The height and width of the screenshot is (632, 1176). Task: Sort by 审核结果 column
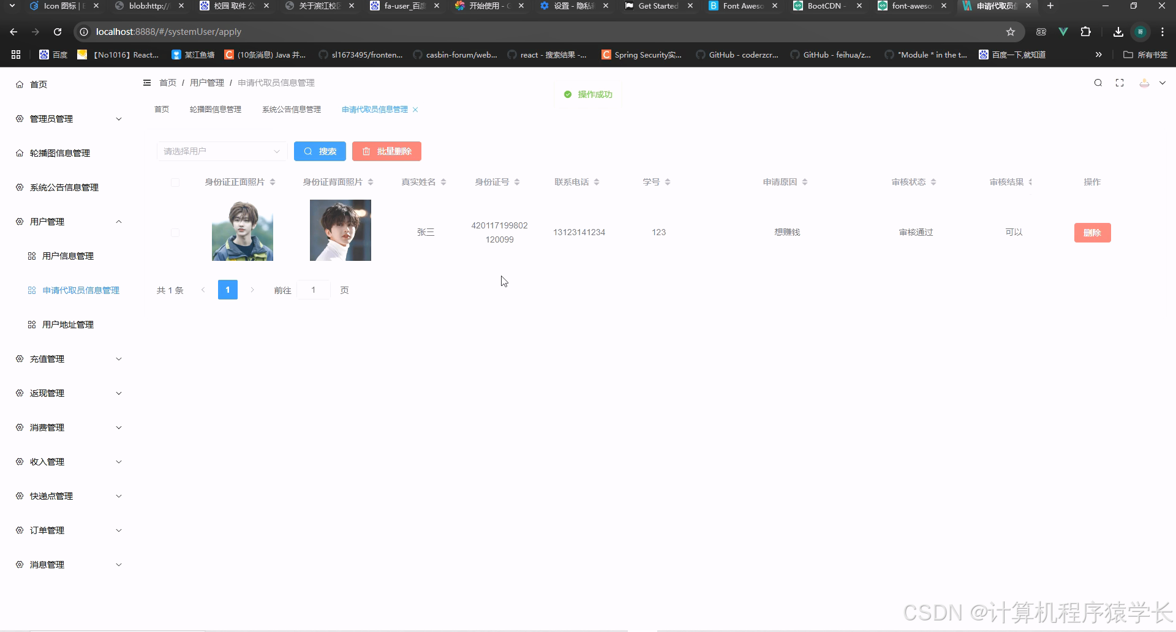(1030, 182)
